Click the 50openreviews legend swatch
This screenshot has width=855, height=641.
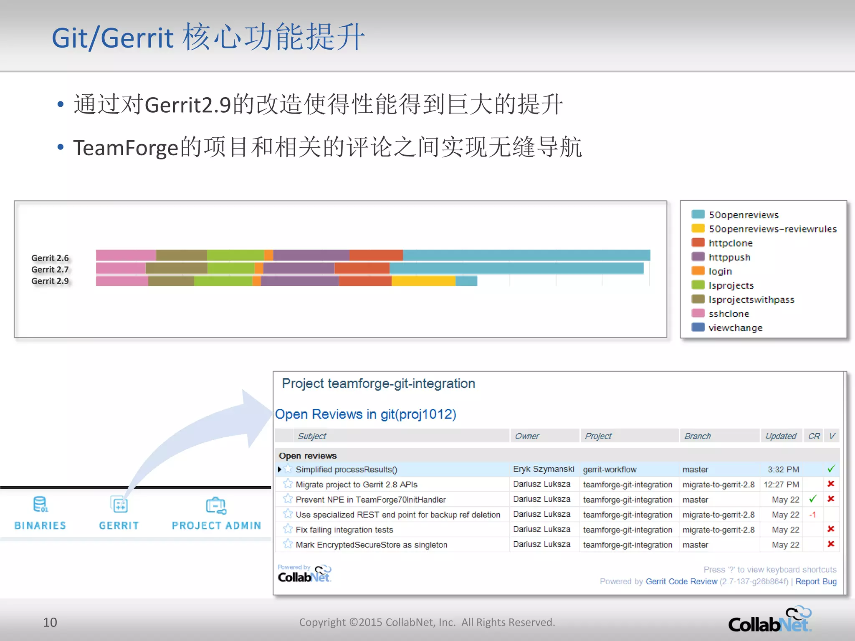(x=698, y=215)
